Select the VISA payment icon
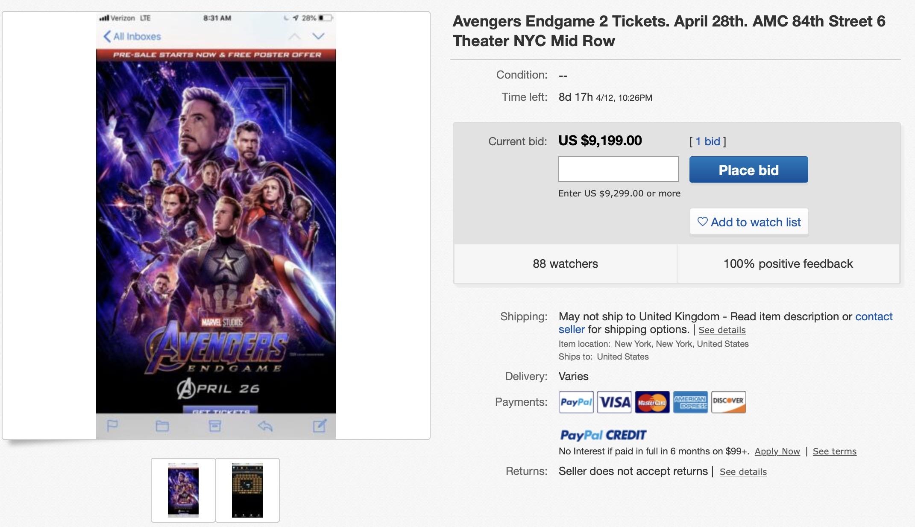Viewport: 915px width, 527px height. (614, 402)
